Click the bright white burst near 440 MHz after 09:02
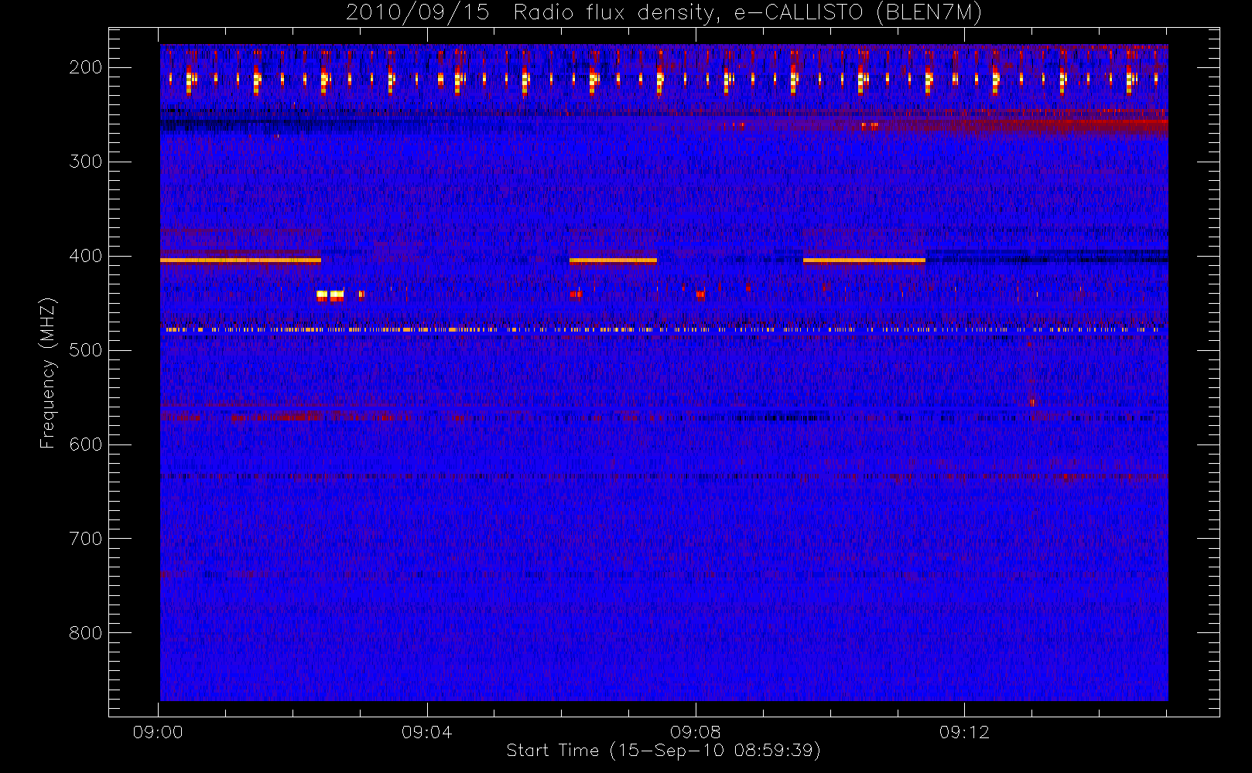Image resolution: width=1252 pixels, height=773 pixels. pos(330,295)
